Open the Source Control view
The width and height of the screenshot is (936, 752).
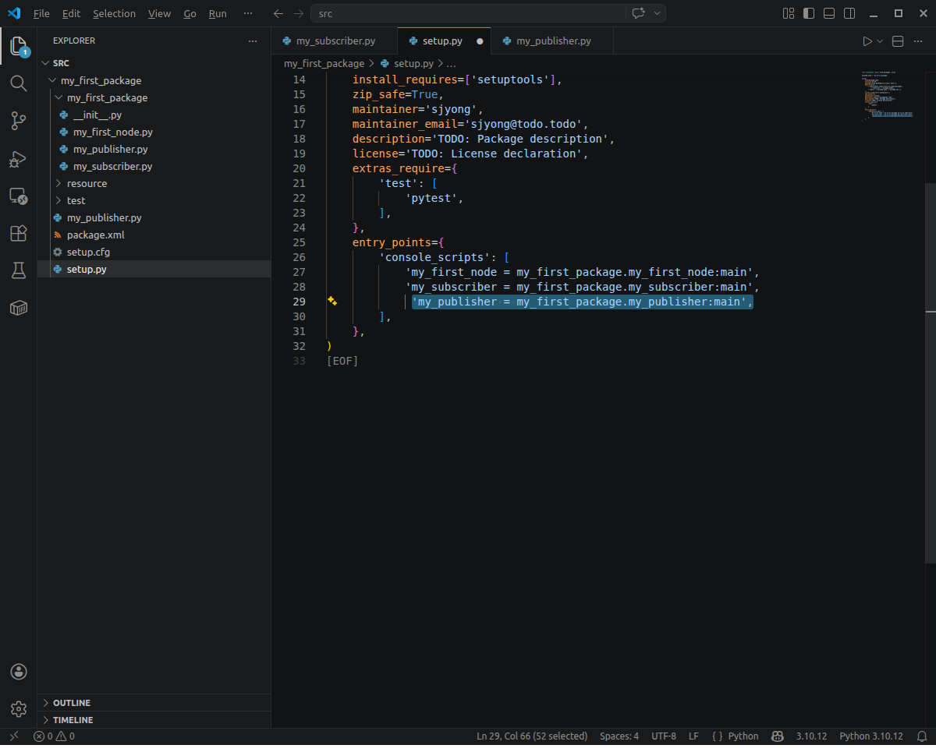pos(19,121)
